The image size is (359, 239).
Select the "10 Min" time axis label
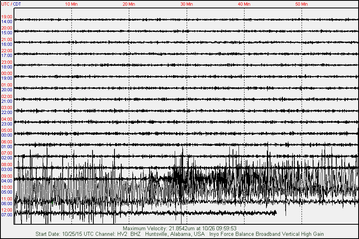click(x=71, y=4)
